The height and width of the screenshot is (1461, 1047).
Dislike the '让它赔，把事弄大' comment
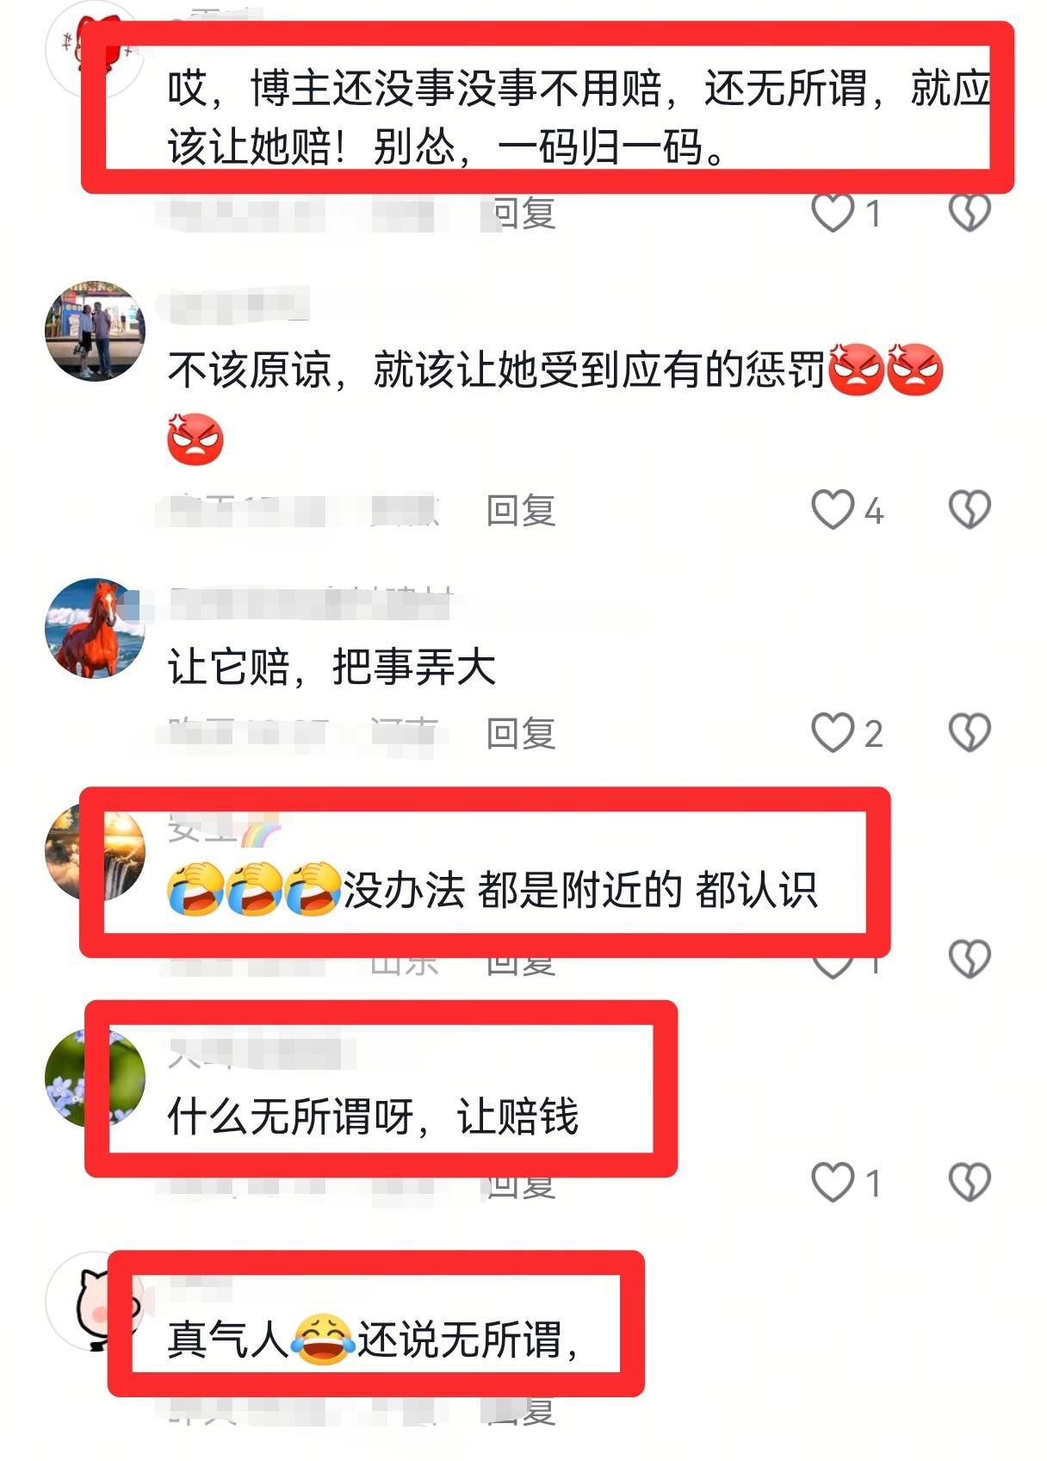point(970,733)
